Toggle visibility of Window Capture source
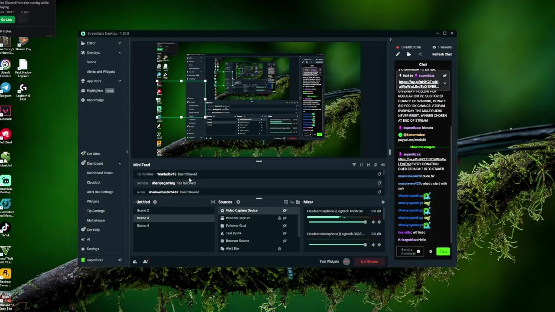Image resolution: width=555 pixels, height=312 pixels. point(284,218)
